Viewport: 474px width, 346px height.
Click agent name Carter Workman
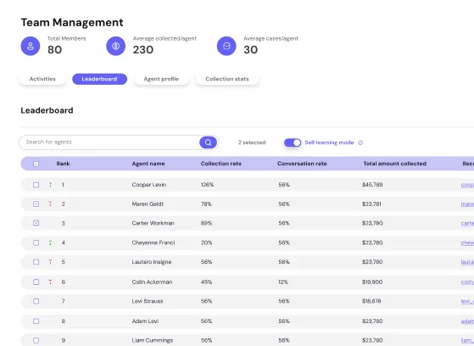[153, 223]
